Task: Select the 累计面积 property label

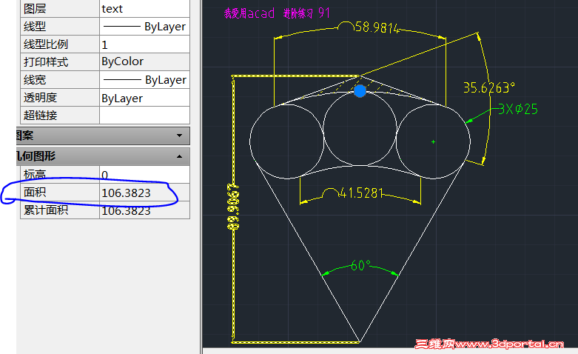Action: coord(46,210)
